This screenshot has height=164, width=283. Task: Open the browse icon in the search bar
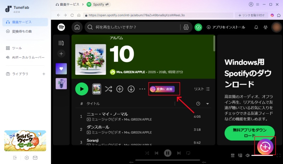click(186, 27)
